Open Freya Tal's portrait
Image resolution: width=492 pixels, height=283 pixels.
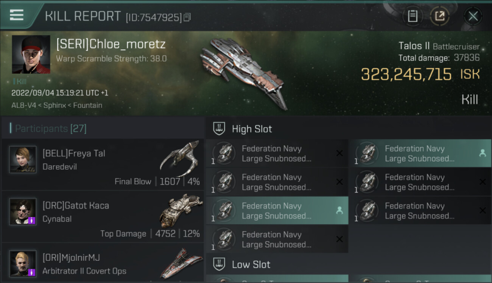pyautogui.click(x=23, y=160)
